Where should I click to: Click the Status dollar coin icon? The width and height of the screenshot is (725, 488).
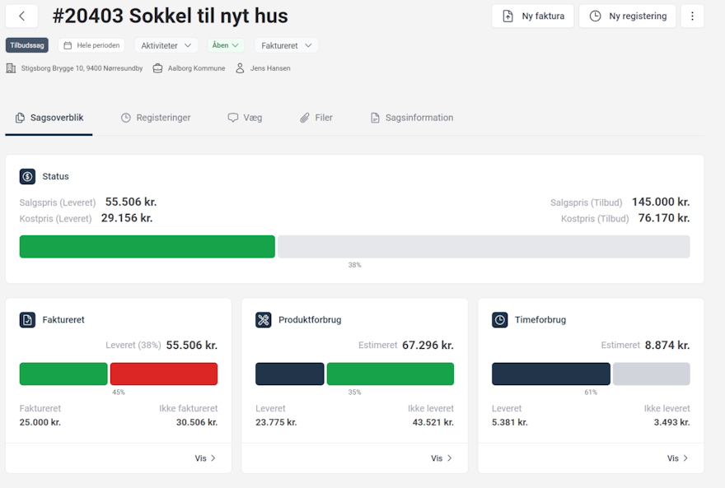point(27,176)
